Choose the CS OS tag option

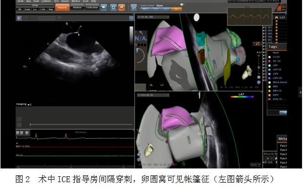point(276,57)
